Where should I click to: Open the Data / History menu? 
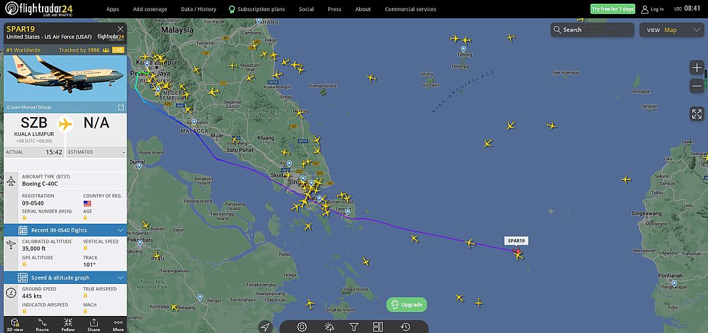pos(199,9)
